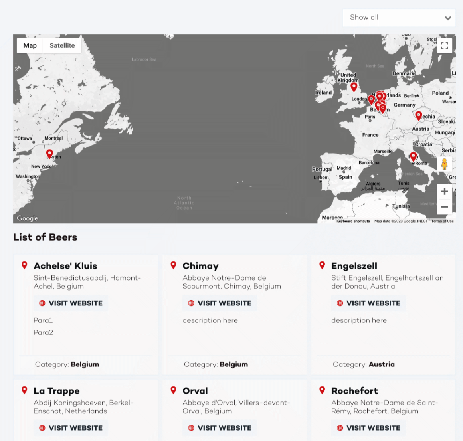463x441 pixels.
Task: Visit website for Engelszell
Action: 368,303
